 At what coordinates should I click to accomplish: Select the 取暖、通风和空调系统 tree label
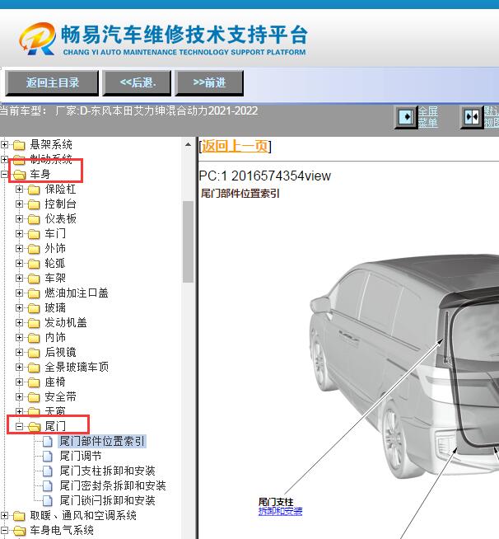(x=83, y=515)
